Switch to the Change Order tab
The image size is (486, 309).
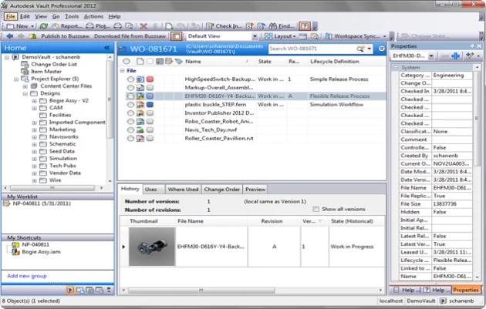pos(222,190)
